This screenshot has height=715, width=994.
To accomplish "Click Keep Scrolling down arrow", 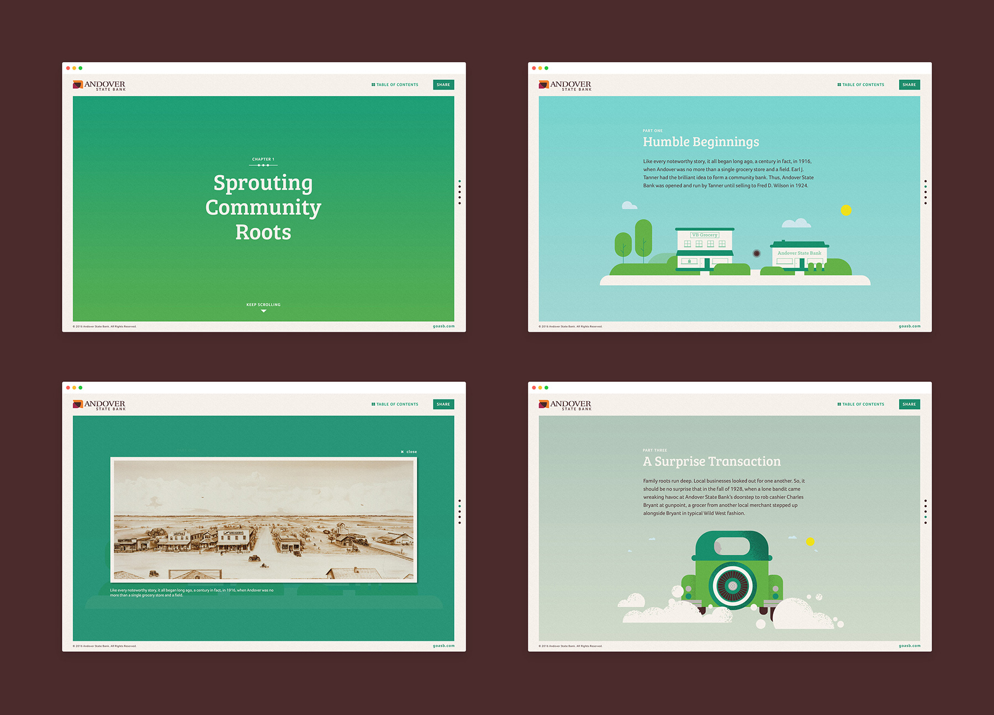I will point(263,311).
